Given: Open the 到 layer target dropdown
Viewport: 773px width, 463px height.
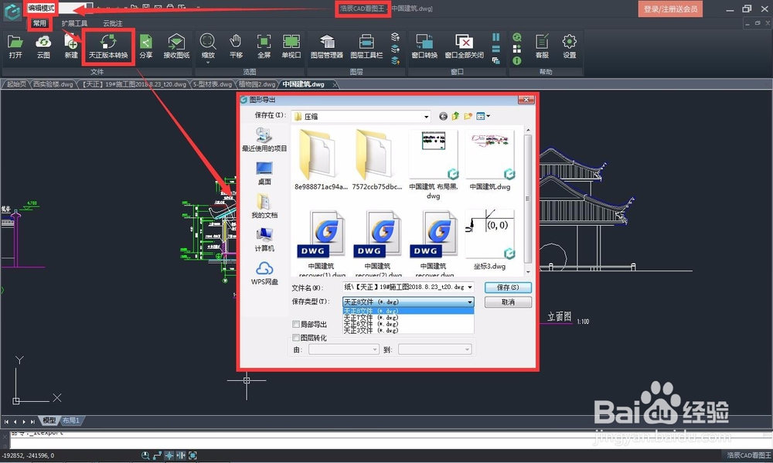Looking at the screenshot, I should pos(434,349).
